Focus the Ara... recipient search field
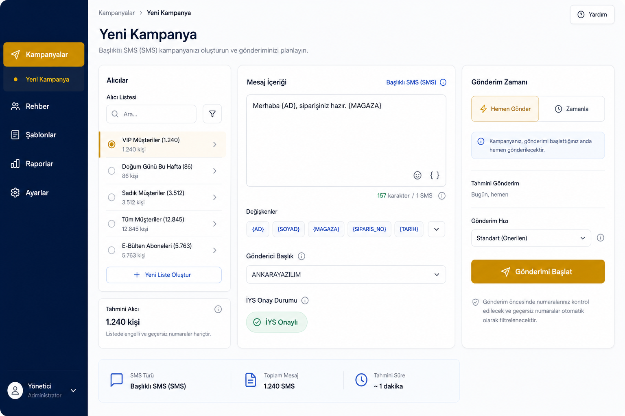Image resolution: width=625 pixels, height=416 pixels. 151,114
